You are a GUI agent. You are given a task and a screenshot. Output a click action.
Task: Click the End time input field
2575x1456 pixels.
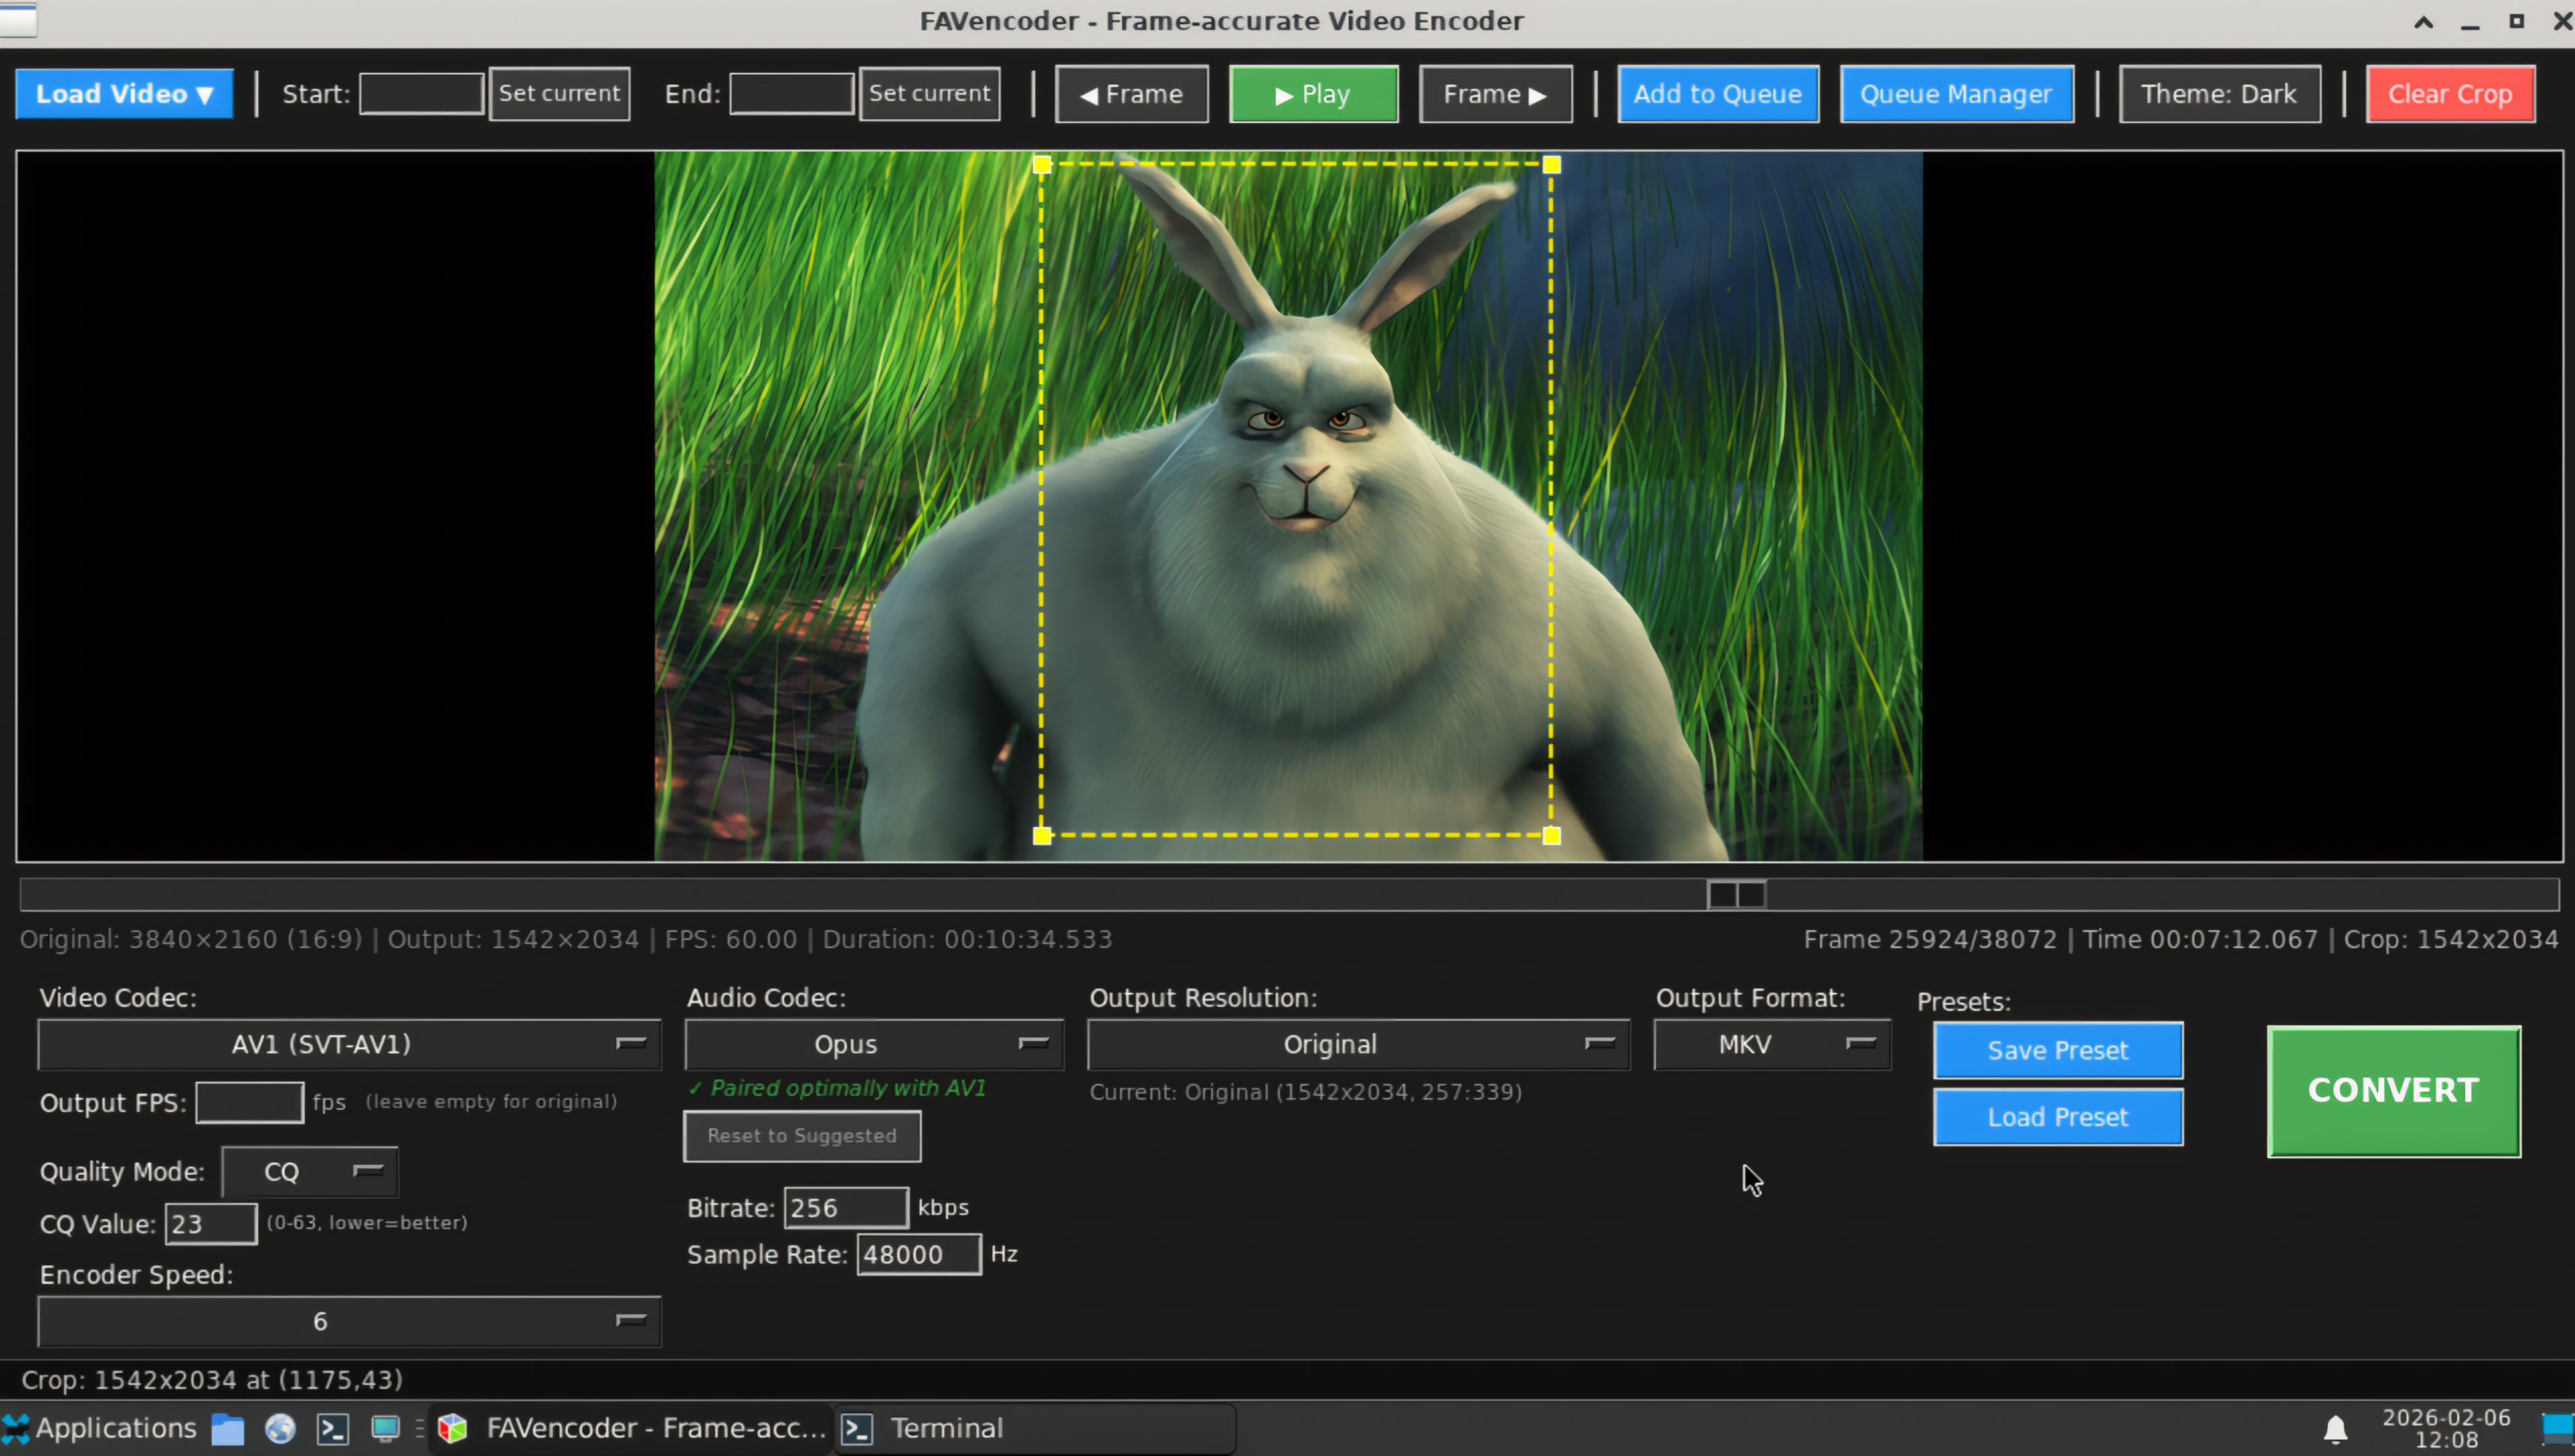click(x=791, y=94)
